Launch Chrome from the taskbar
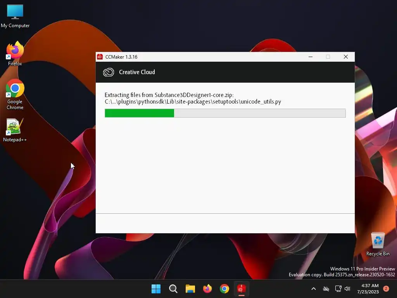Screen dimensions: 397x298 point(224,289)
